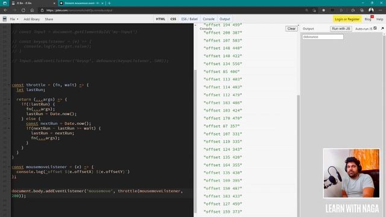Screen dimensions: 386x217
Task: Toggle the HTML panel tab
Action: pyautogui.click(x=160, y=19)
